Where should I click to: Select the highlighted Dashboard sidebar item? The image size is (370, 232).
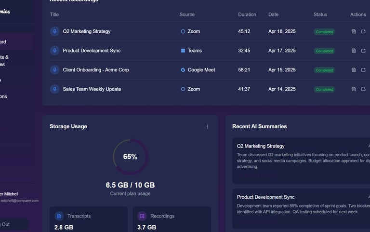click(x=14, y=42)
